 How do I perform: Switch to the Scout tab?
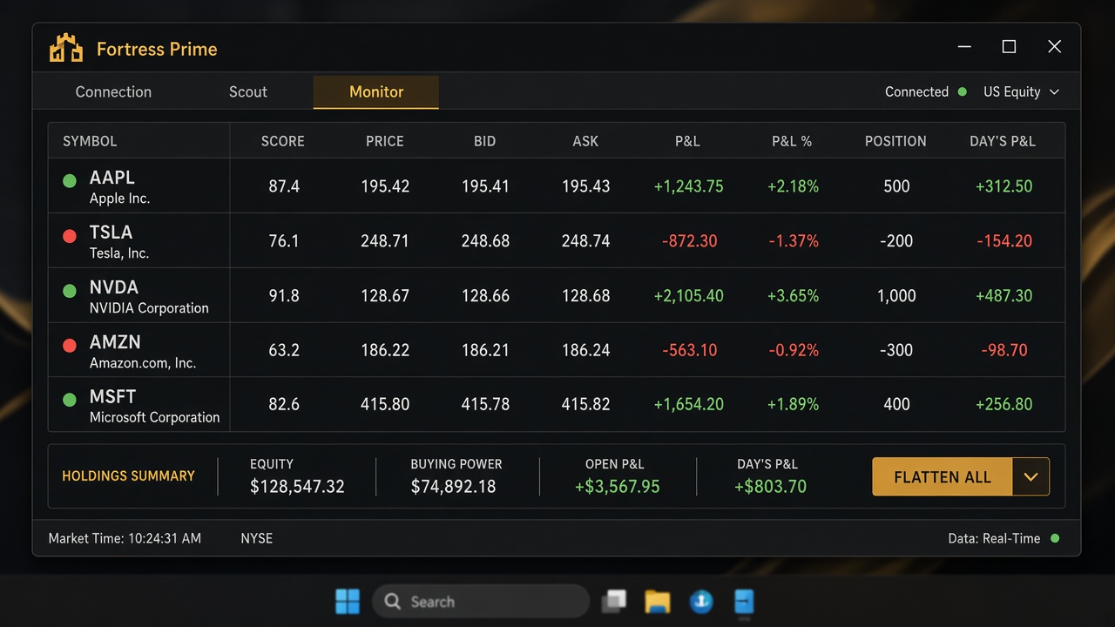pyautogui.click(x=248, y=91)
